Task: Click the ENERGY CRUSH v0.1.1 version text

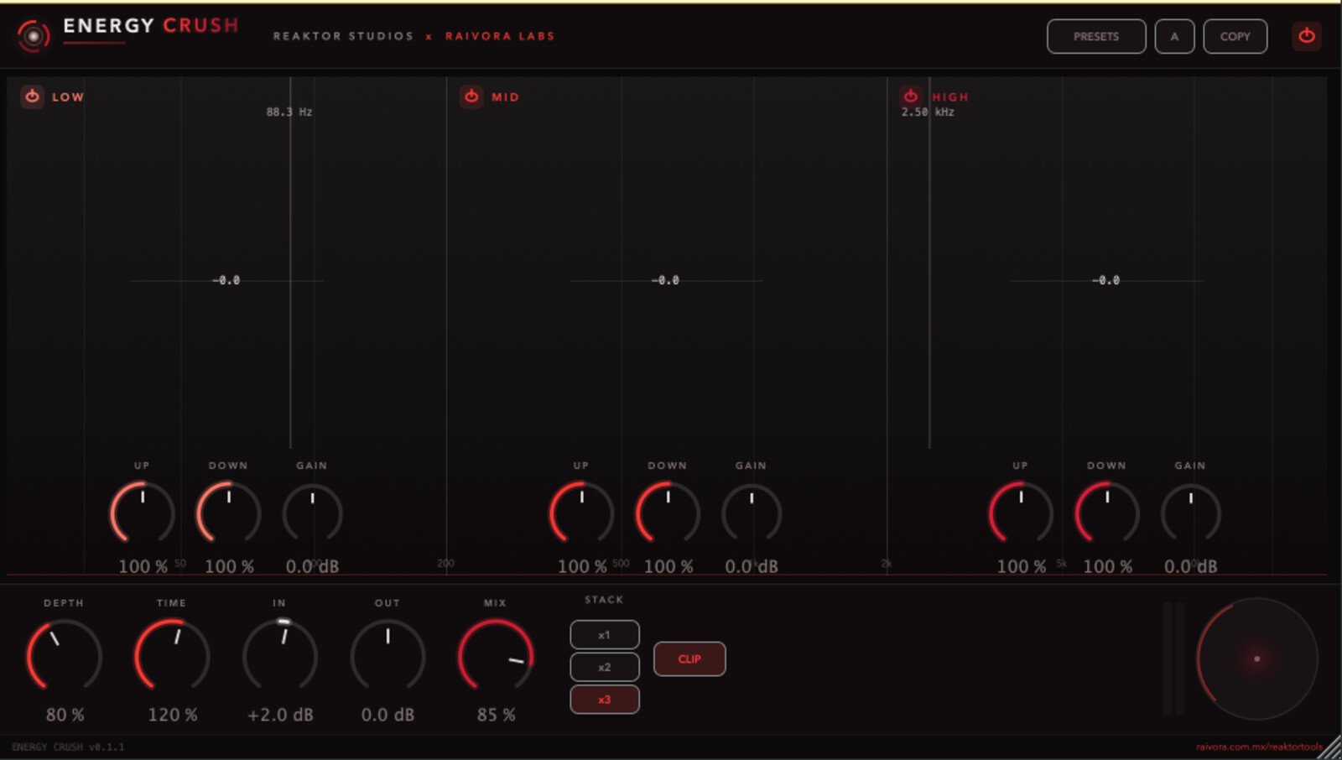Action: pos(68,747)
